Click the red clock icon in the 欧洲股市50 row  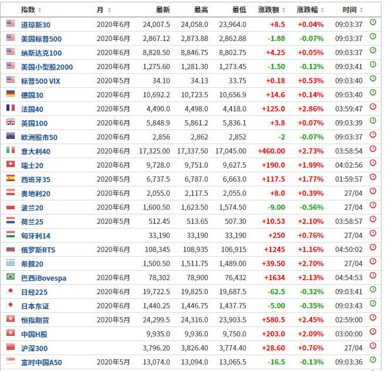point(373,135)
